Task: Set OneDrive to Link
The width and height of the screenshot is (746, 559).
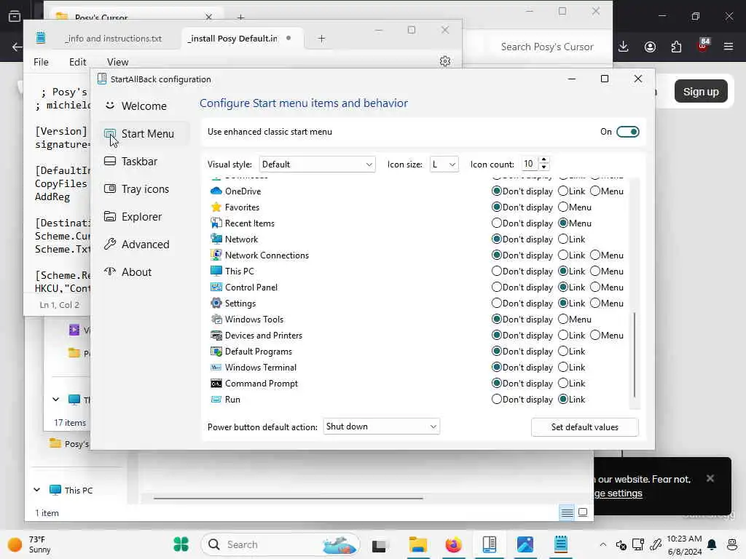Action: [563, 191]
